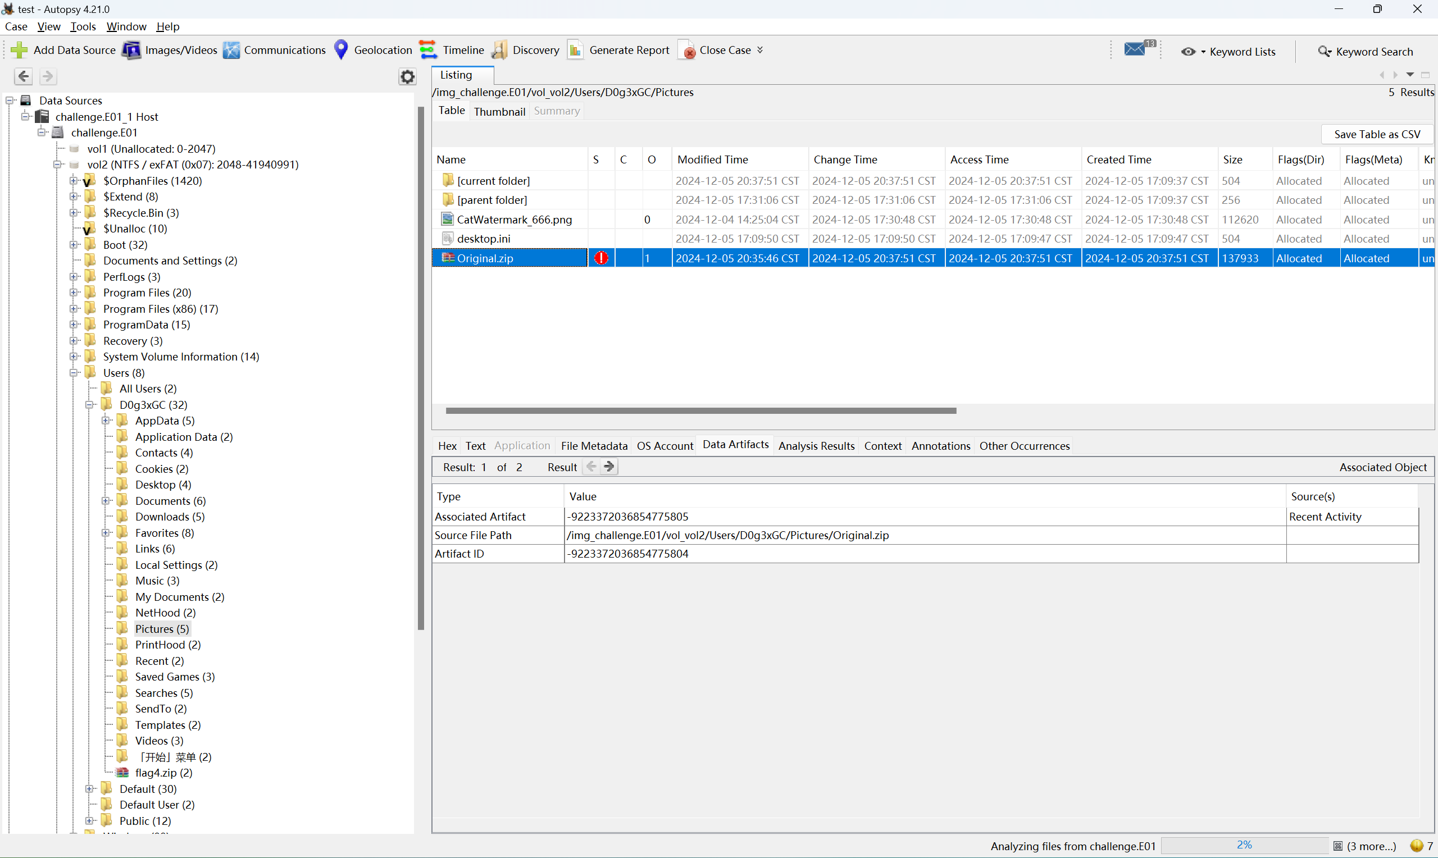The width and height of the screenshot is (1438, 858).
Task: Select the Recent (2) tree folder
Action: tap(159, 661)
